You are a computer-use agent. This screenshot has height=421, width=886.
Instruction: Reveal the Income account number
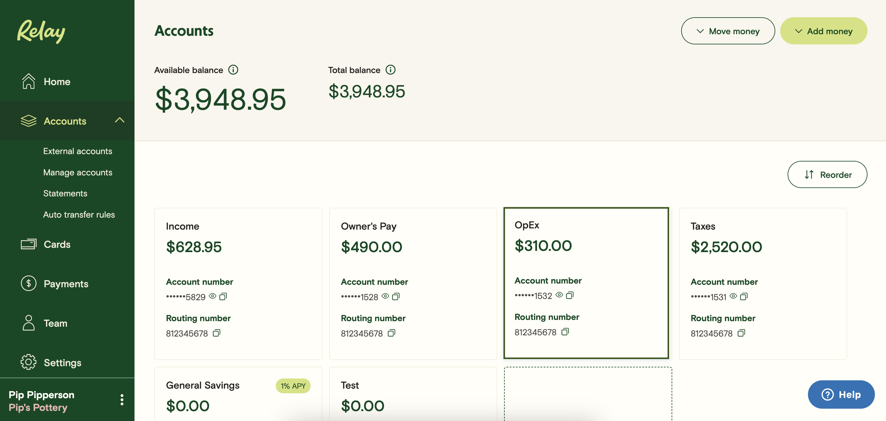pyautogui.click(x=213, y=296)
